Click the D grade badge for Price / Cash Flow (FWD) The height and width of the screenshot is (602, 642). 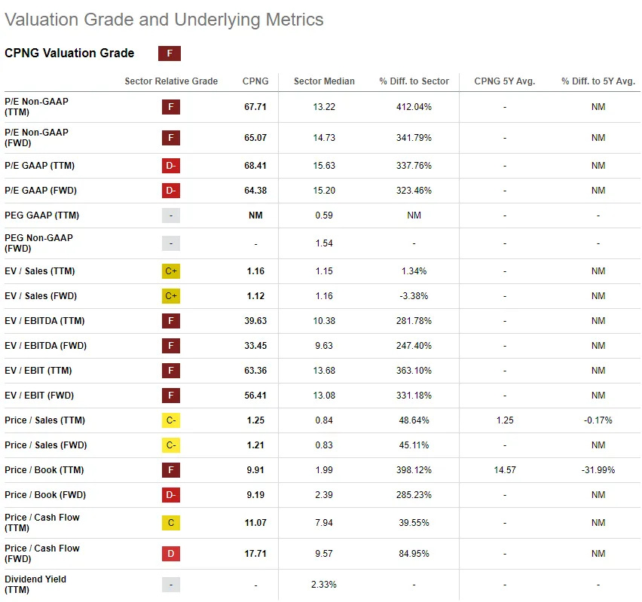tap(171, 554)
